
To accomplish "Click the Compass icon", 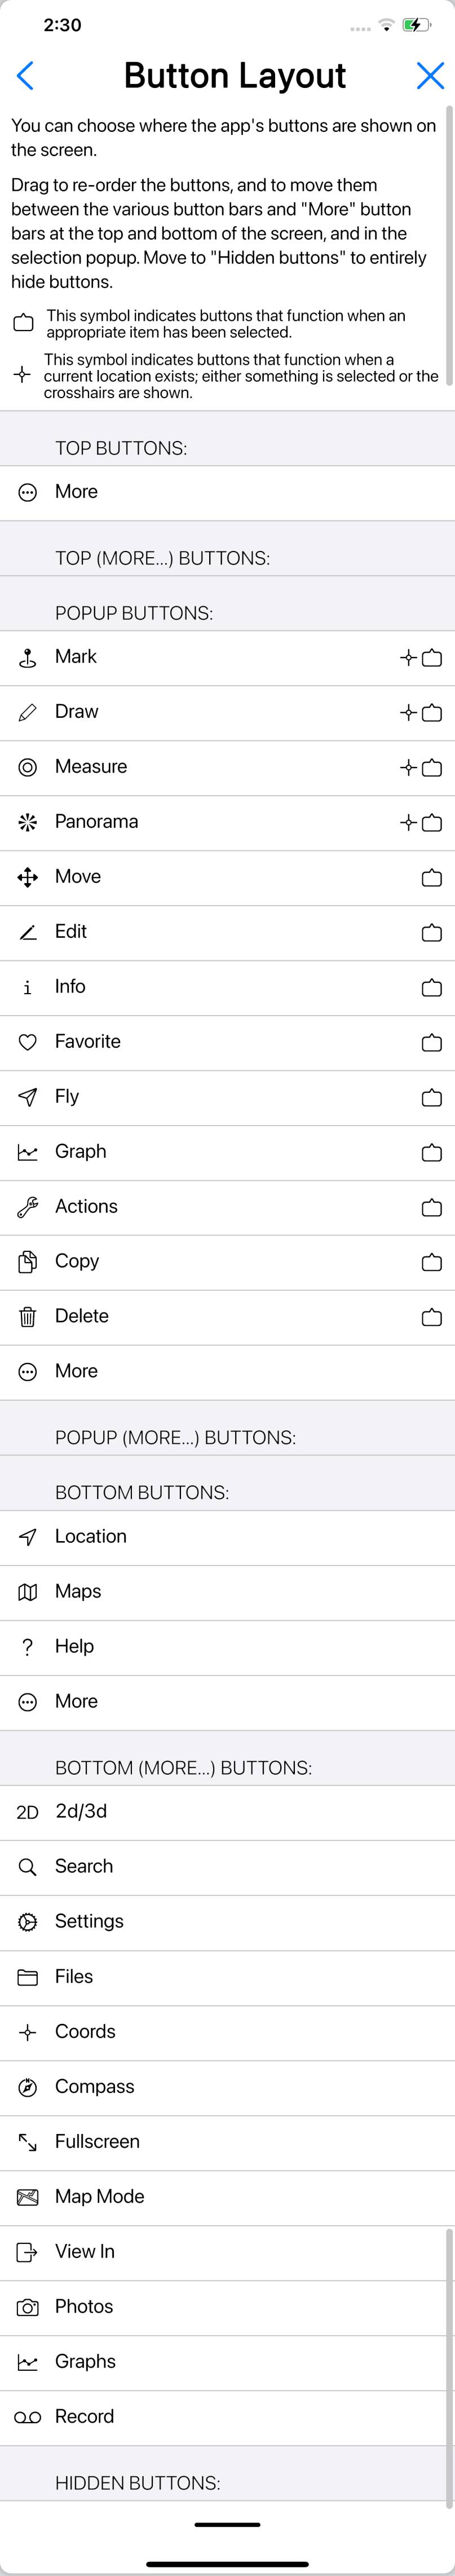I will (28, 2088).
